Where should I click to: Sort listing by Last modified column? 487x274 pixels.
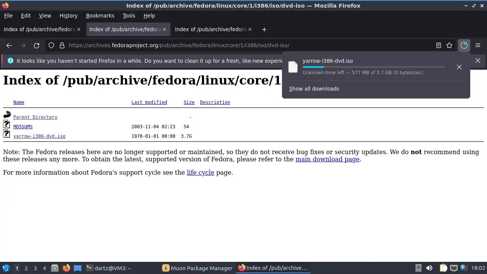[x=149, y=102]
